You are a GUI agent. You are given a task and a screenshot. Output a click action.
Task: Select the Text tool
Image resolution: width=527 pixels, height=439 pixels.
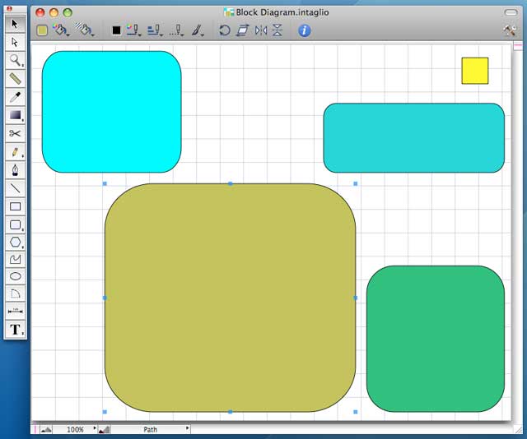pyautogui.click(x=15, y=329)
